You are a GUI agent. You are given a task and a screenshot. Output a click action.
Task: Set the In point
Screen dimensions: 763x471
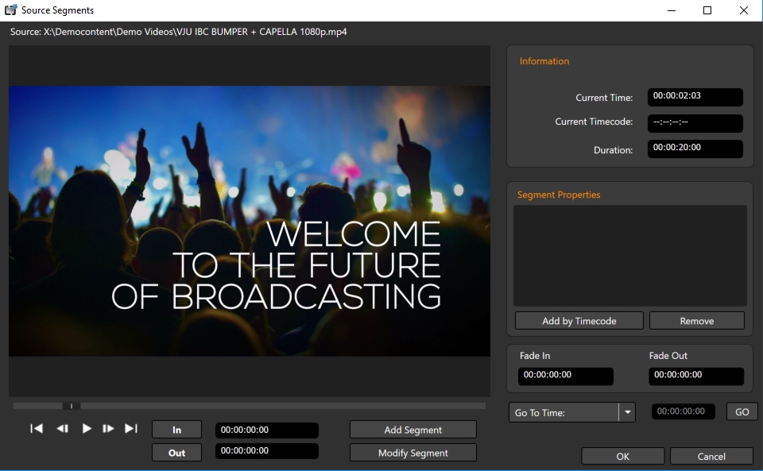pos(176,430)
